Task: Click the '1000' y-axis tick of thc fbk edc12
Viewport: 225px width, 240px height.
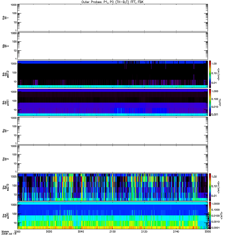Action: 13,176
